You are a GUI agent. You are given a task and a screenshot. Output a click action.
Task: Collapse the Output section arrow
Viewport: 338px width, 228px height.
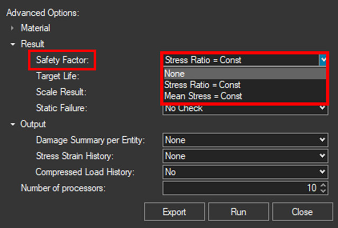[x=13, y=125]
